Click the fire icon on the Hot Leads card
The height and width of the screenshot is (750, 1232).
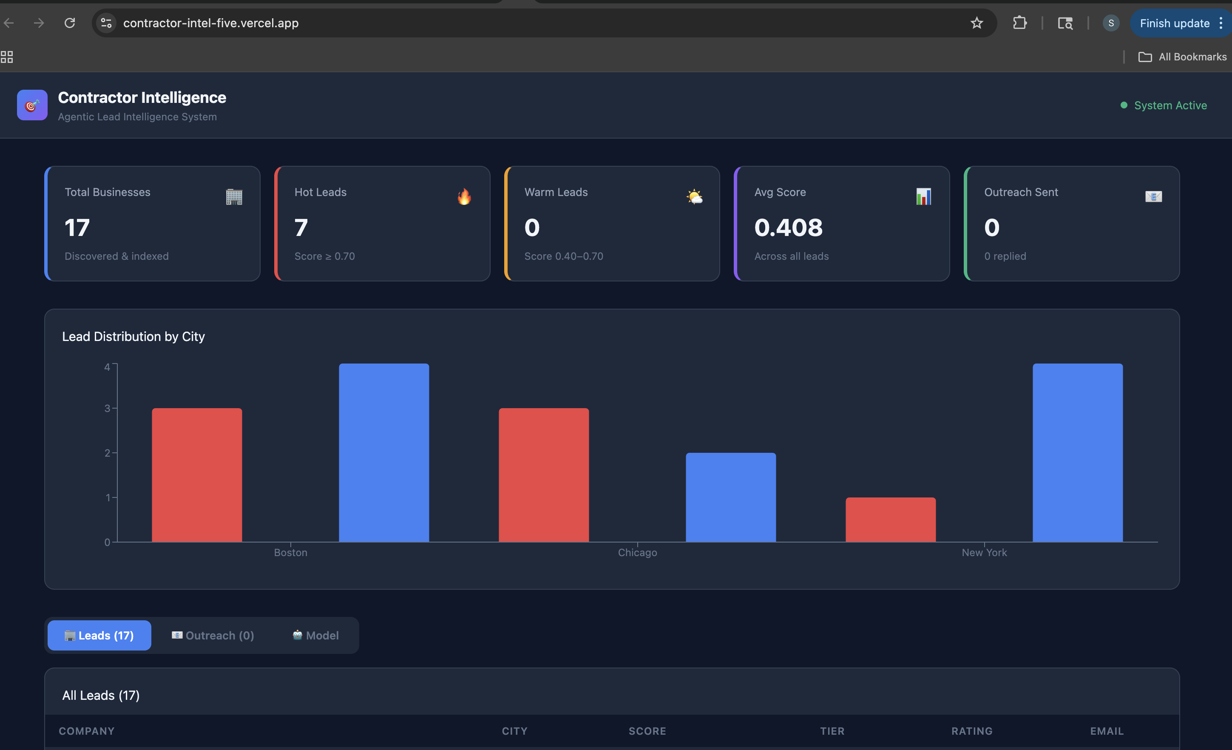464,196
